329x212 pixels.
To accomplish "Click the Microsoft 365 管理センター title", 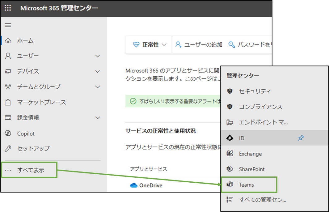I will (x=59, y=8).
